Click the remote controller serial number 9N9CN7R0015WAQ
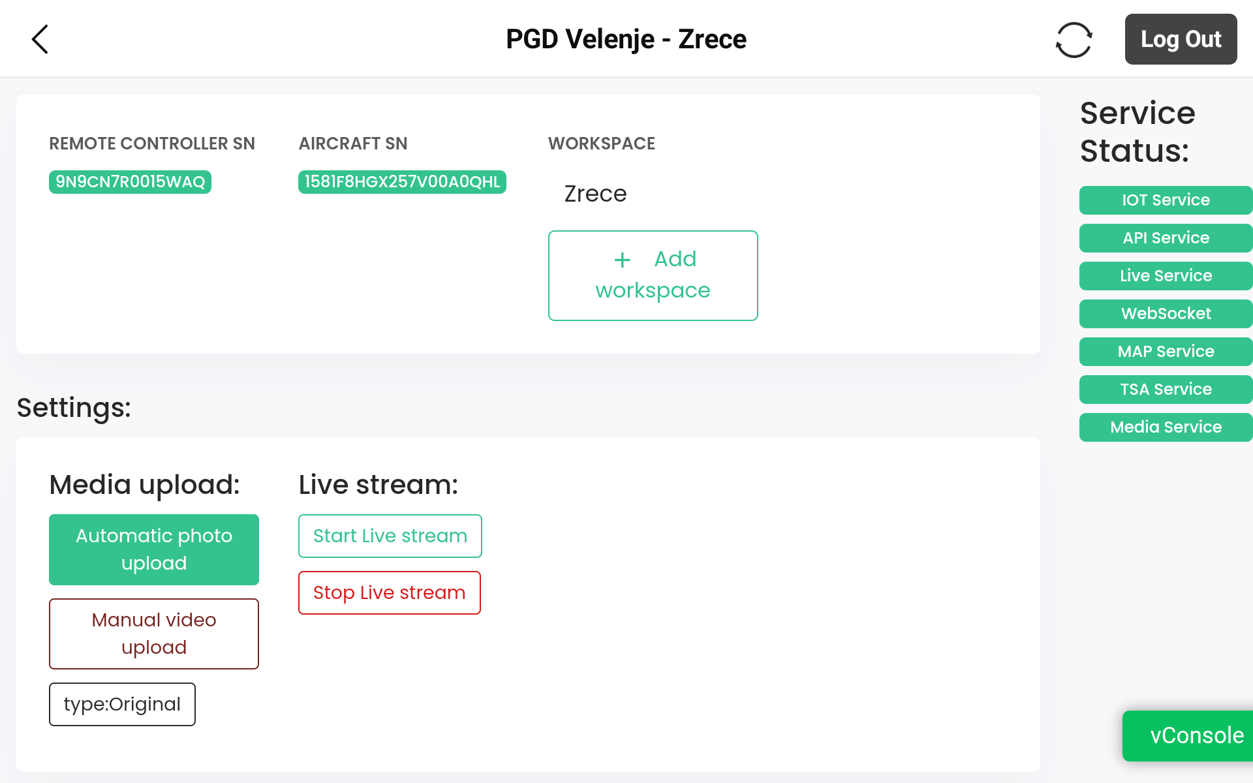 pyautogui.click(x=130, y=182)
